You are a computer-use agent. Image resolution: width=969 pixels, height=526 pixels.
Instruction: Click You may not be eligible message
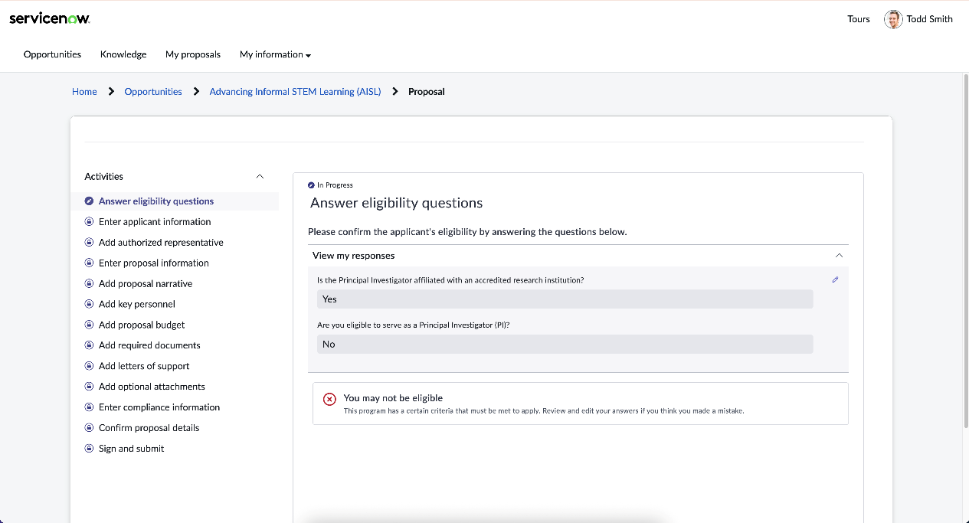pos(393,398)
